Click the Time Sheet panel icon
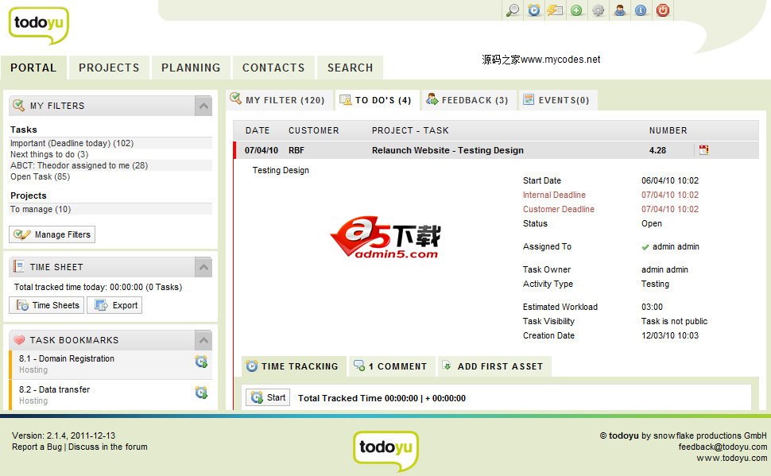The width and height of the screenshot is (771, 476). (19, 266)
